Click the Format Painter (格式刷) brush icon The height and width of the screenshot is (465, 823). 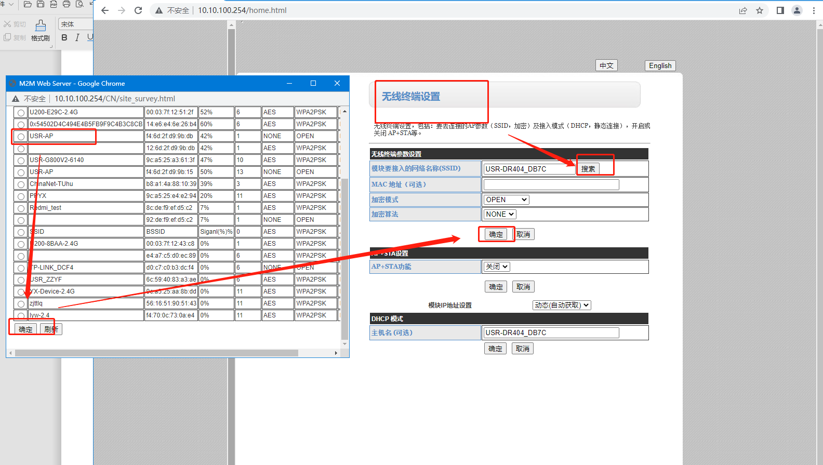(41, 26)
